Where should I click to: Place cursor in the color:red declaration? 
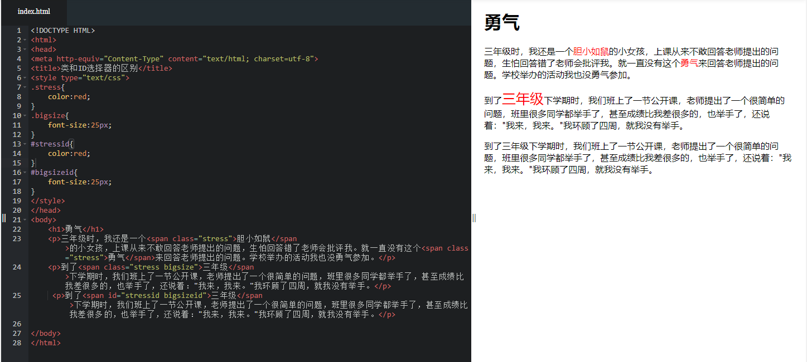[x=68, y=96]
